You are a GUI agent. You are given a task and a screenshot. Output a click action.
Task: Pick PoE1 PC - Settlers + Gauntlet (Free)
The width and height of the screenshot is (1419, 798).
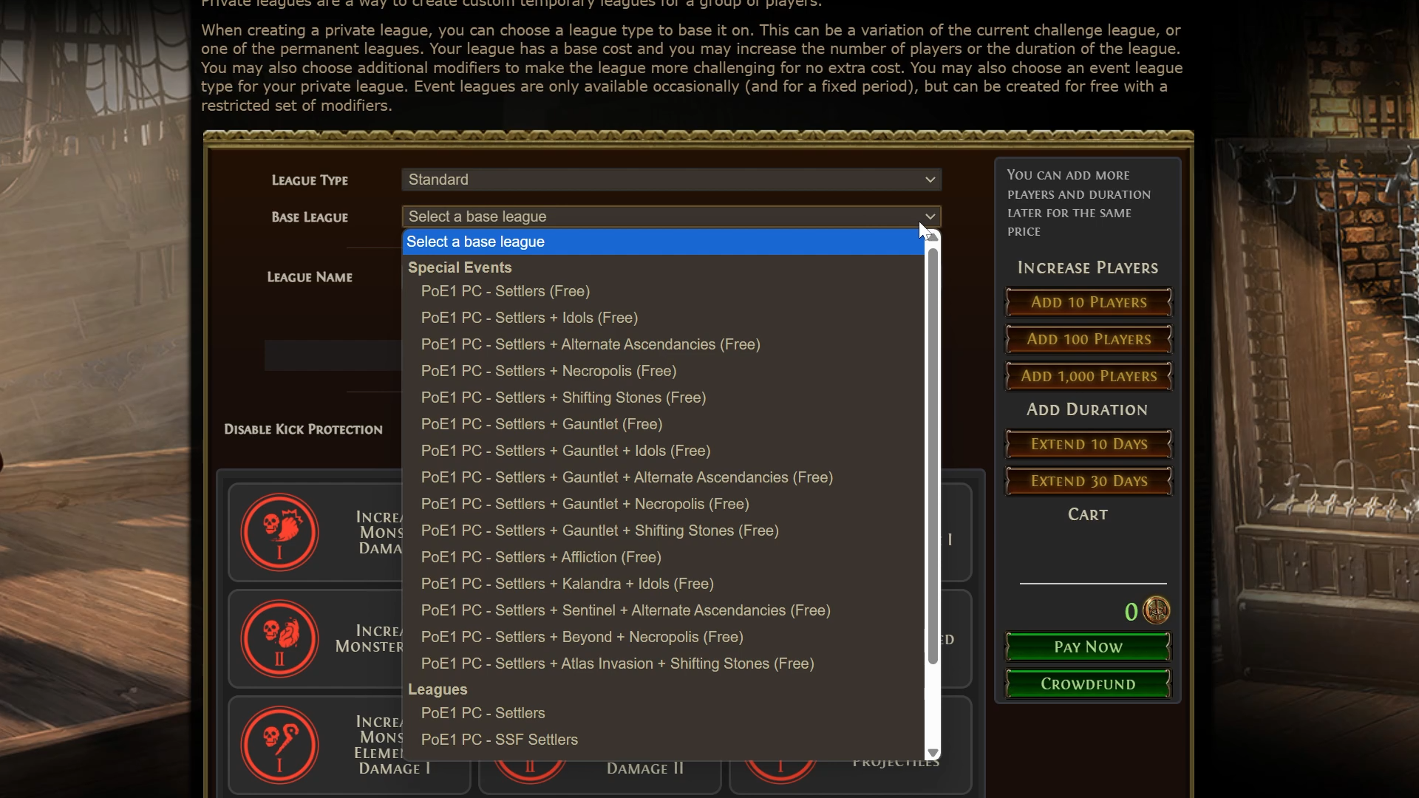pos(541,424)
